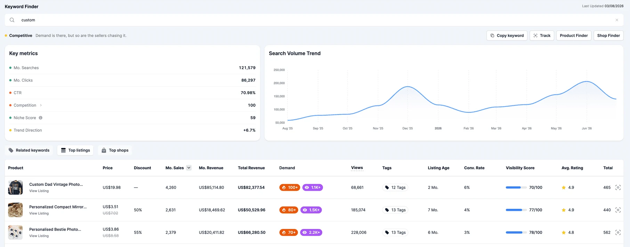
Task: Click the Avg. Rating column header
Action: pyautogui.click(x=572, y=168)
